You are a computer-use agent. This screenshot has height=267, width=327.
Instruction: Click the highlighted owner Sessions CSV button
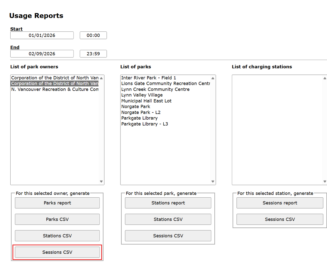(57, 252)
